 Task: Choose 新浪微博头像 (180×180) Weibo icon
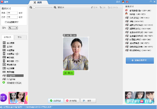[x=126, y=10]
